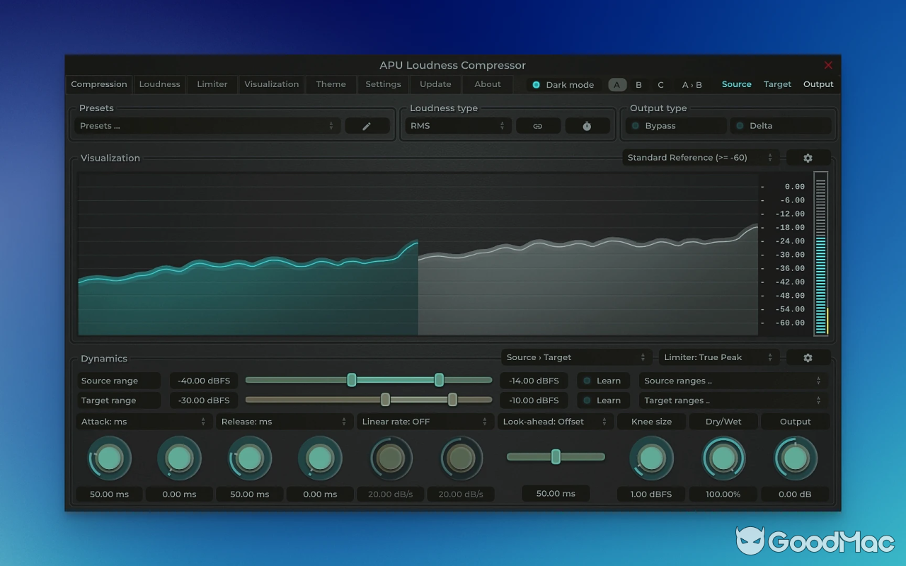Open the Theme tab
906x566 pixels.
(331, 84)
